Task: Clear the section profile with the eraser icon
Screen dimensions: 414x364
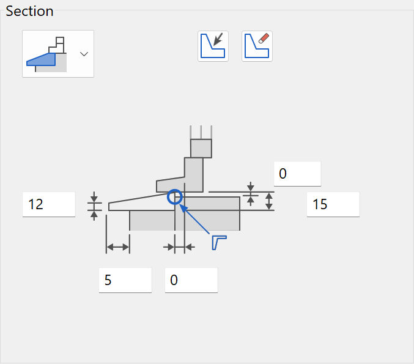Action: click(x=257, y=46)
